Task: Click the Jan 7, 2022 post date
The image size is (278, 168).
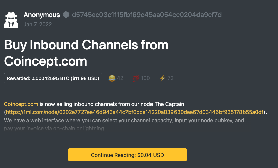Action: click(38, 24)
